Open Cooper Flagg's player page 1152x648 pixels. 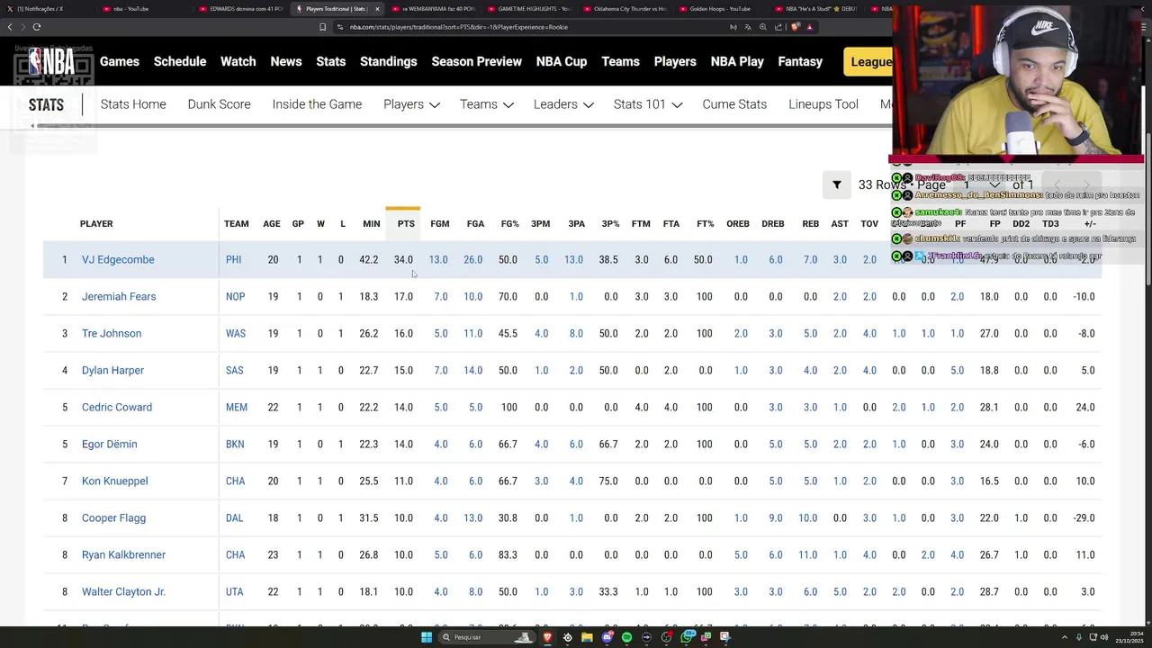(113, 517)
